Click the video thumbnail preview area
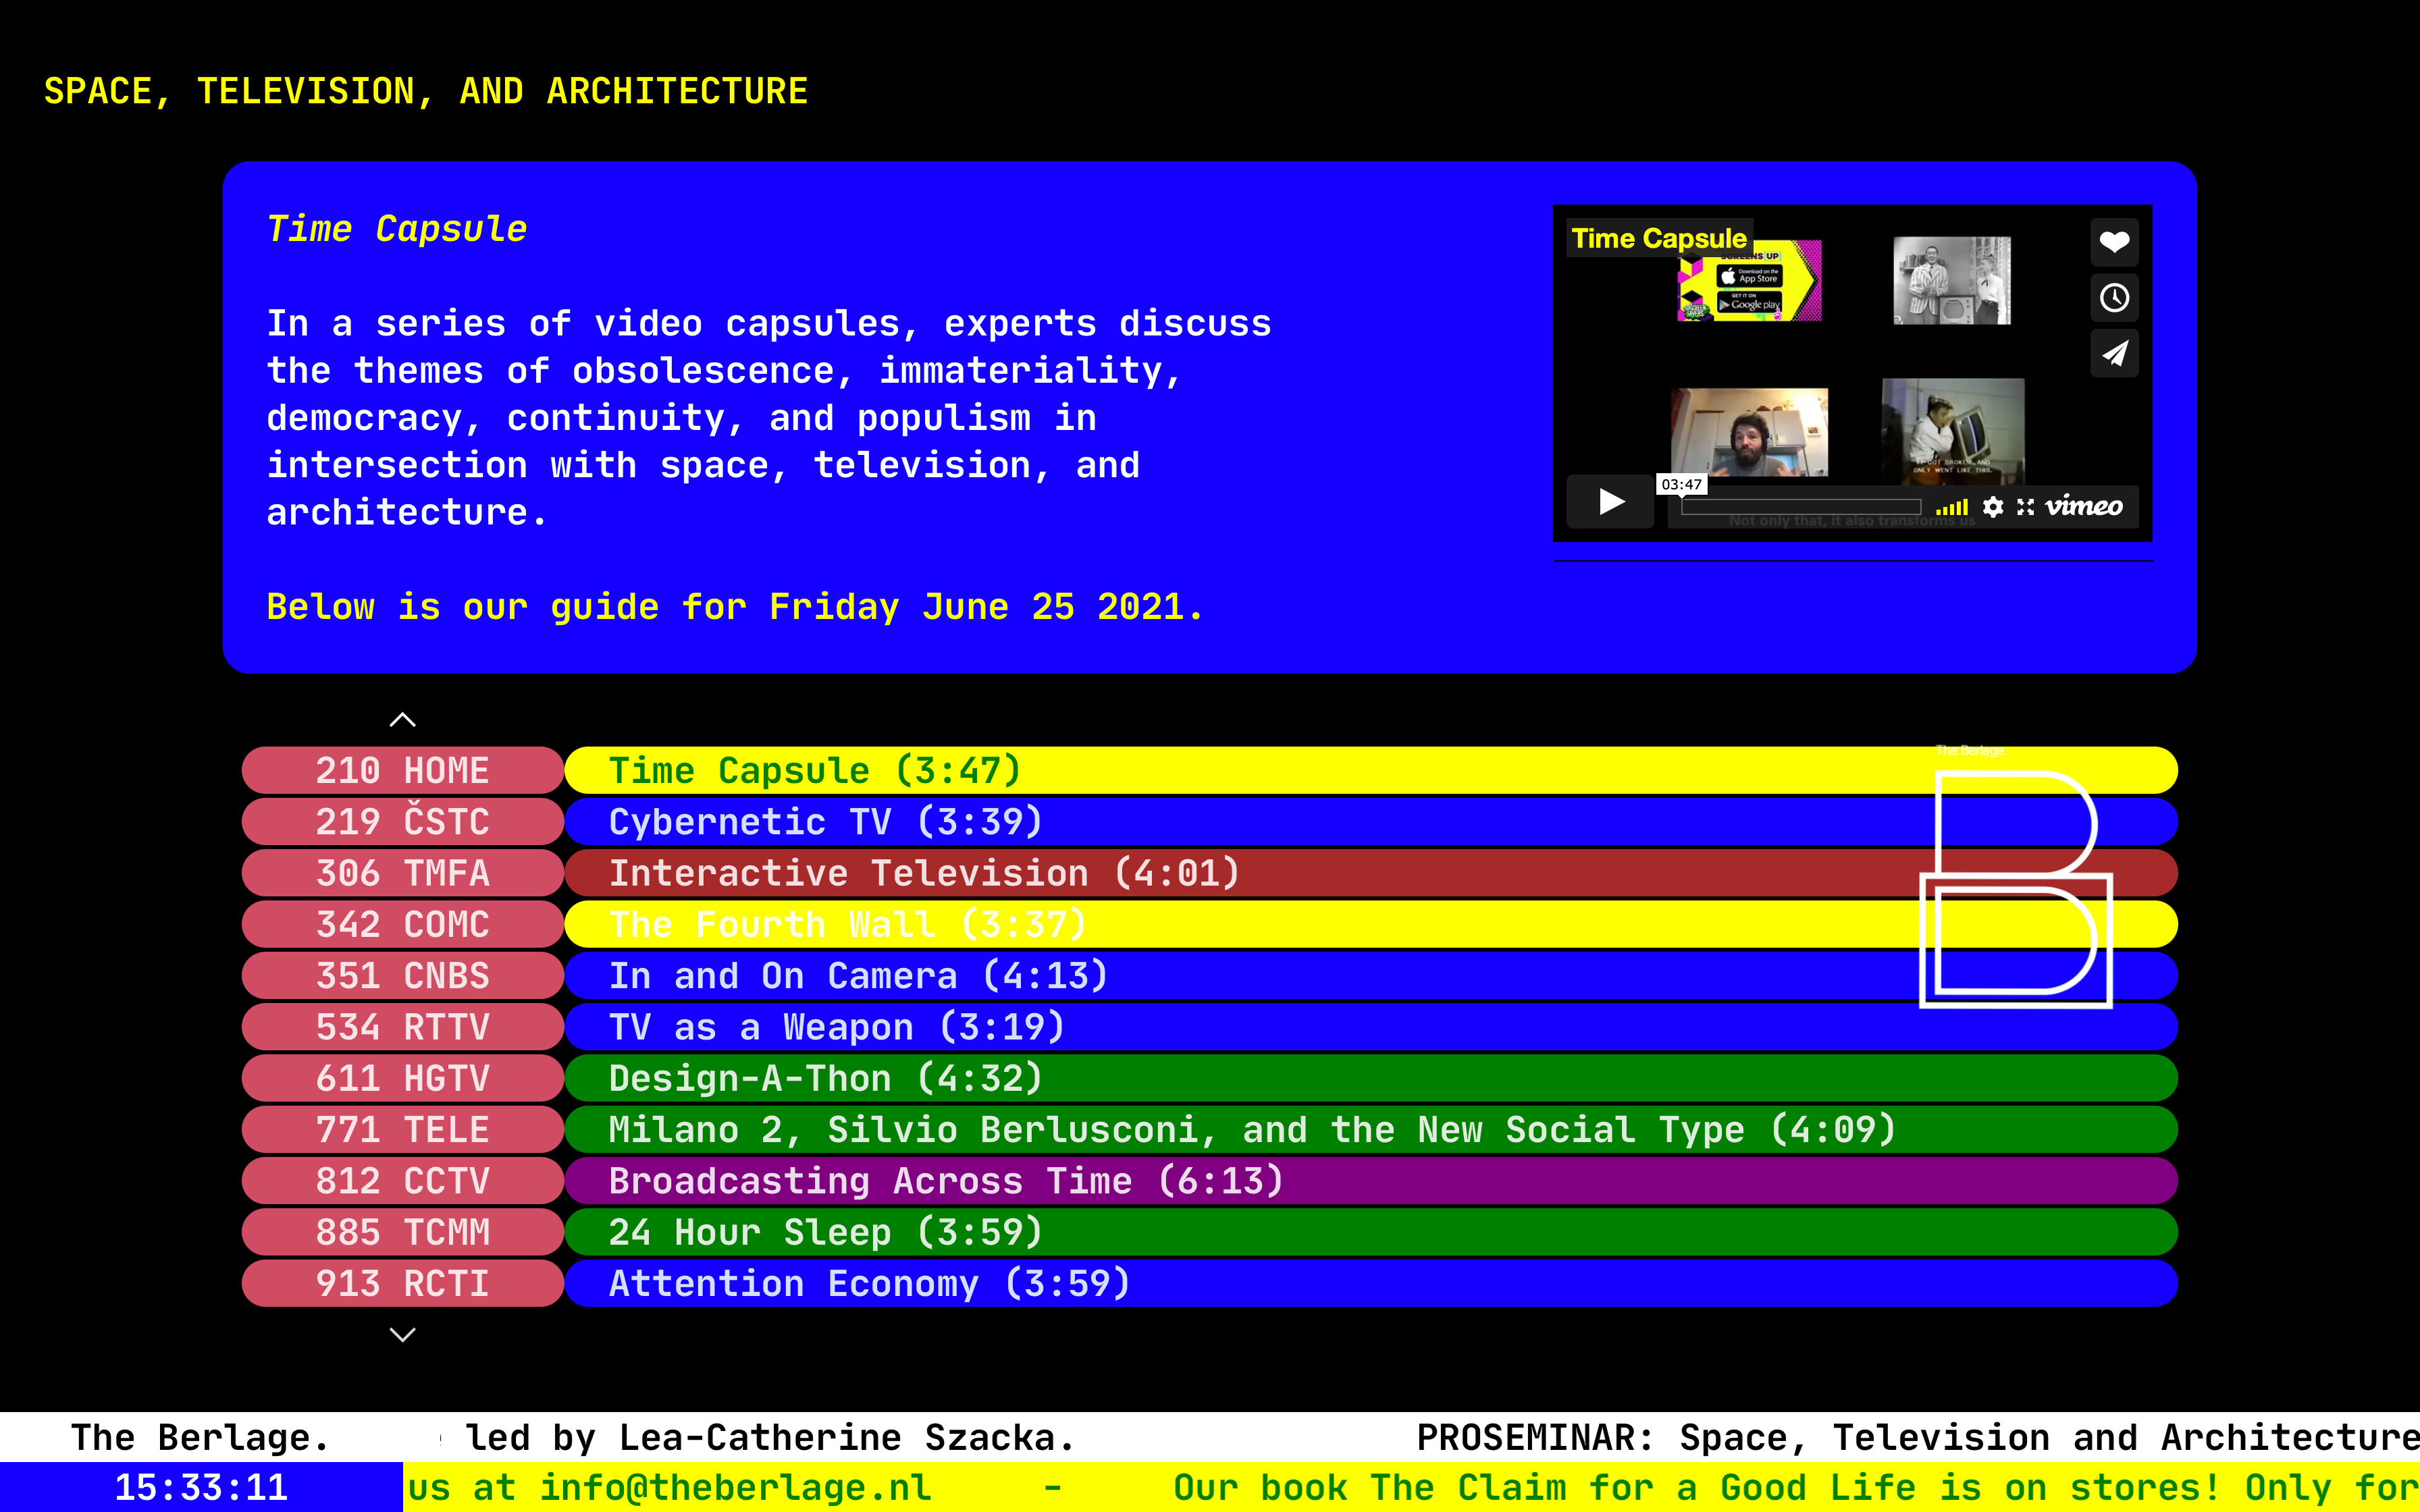This screenshot has width=2420, height=1512. [x=1852, y=373]
